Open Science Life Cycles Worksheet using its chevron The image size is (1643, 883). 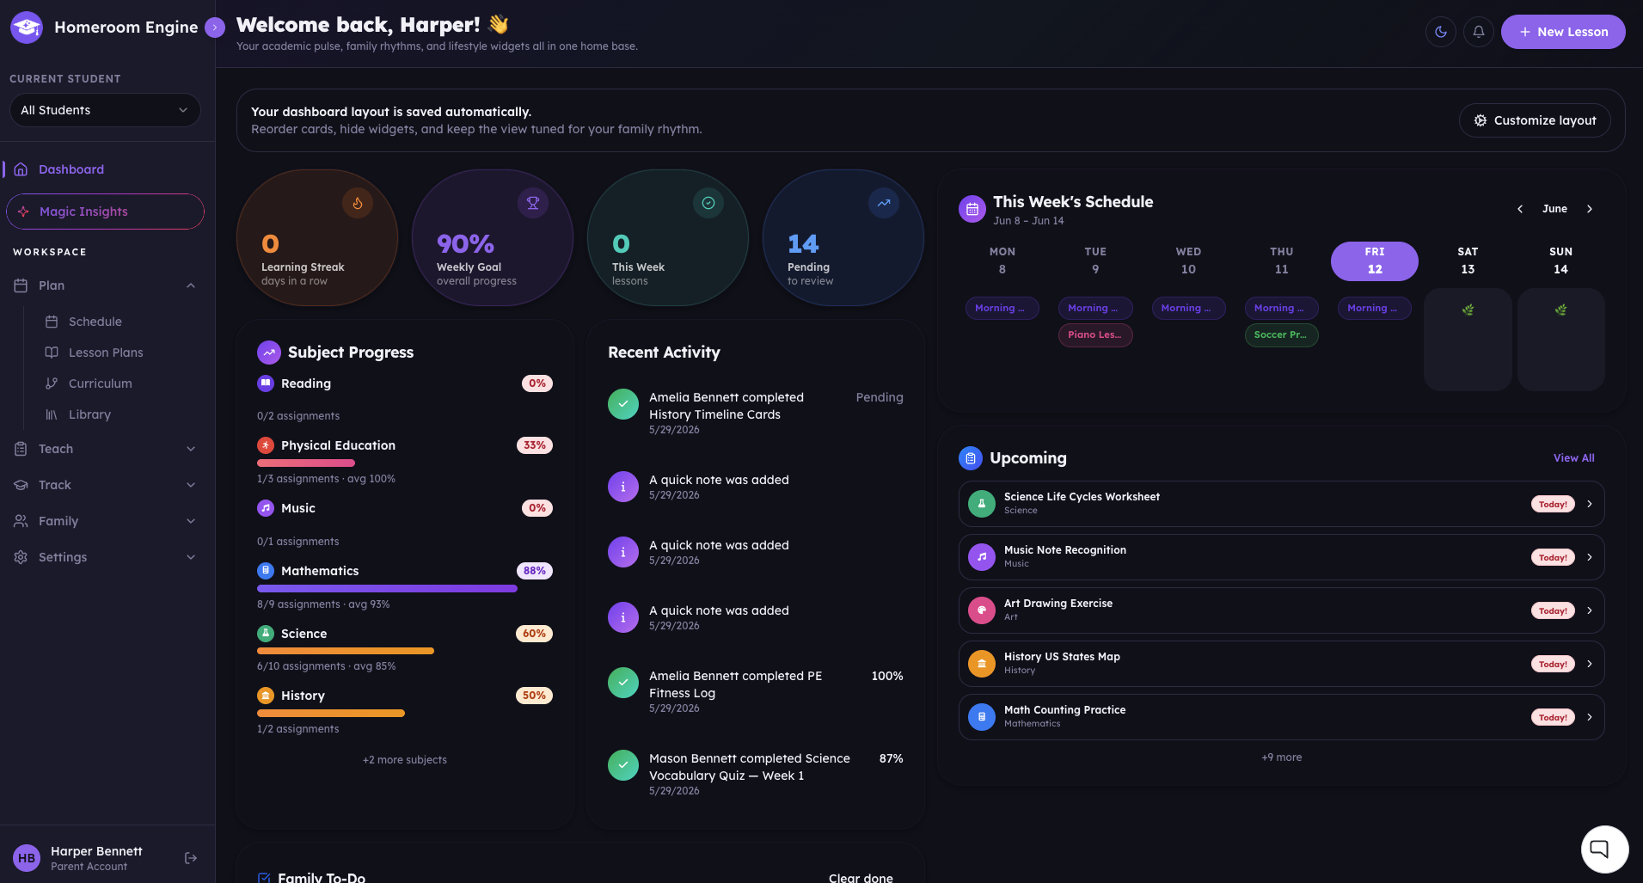(1589, 504)
